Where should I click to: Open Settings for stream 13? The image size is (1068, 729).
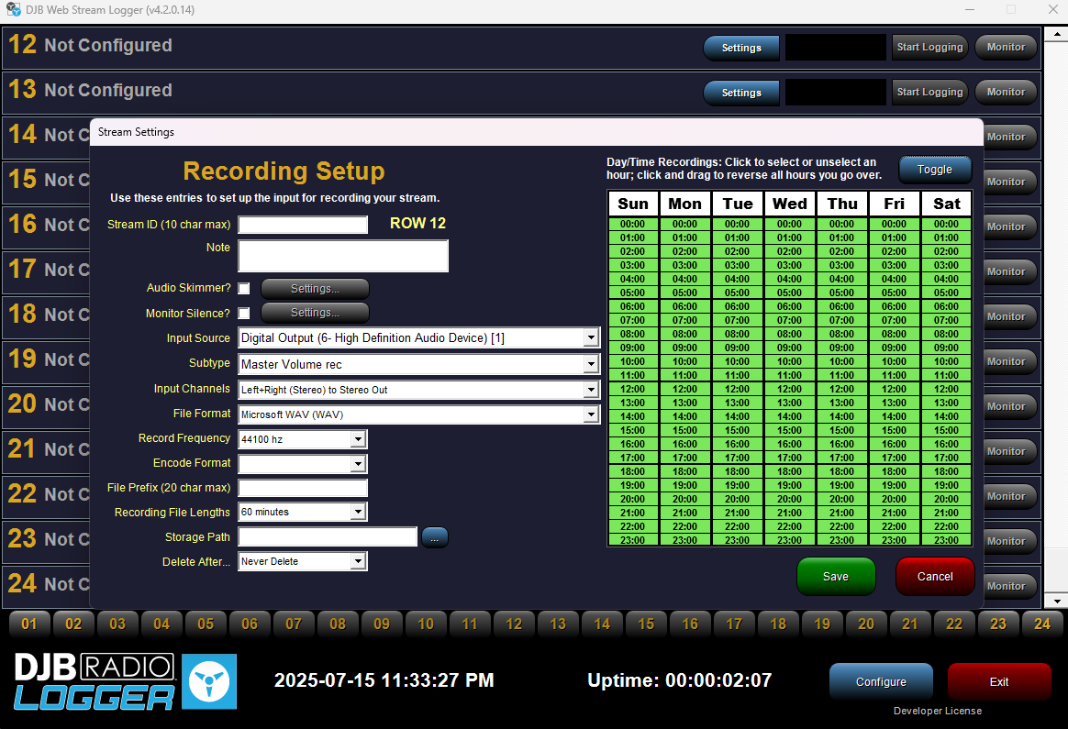point(741,93)
